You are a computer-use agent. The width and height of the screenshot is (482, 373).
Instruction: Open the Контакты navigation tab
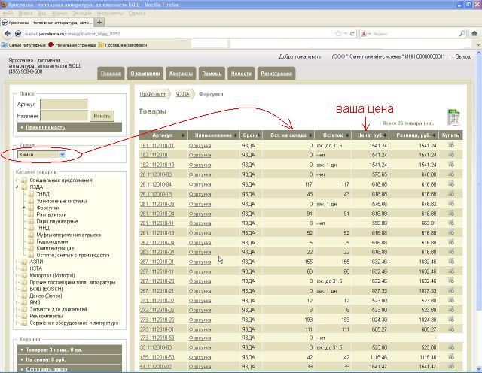click(x=181, y=74)
